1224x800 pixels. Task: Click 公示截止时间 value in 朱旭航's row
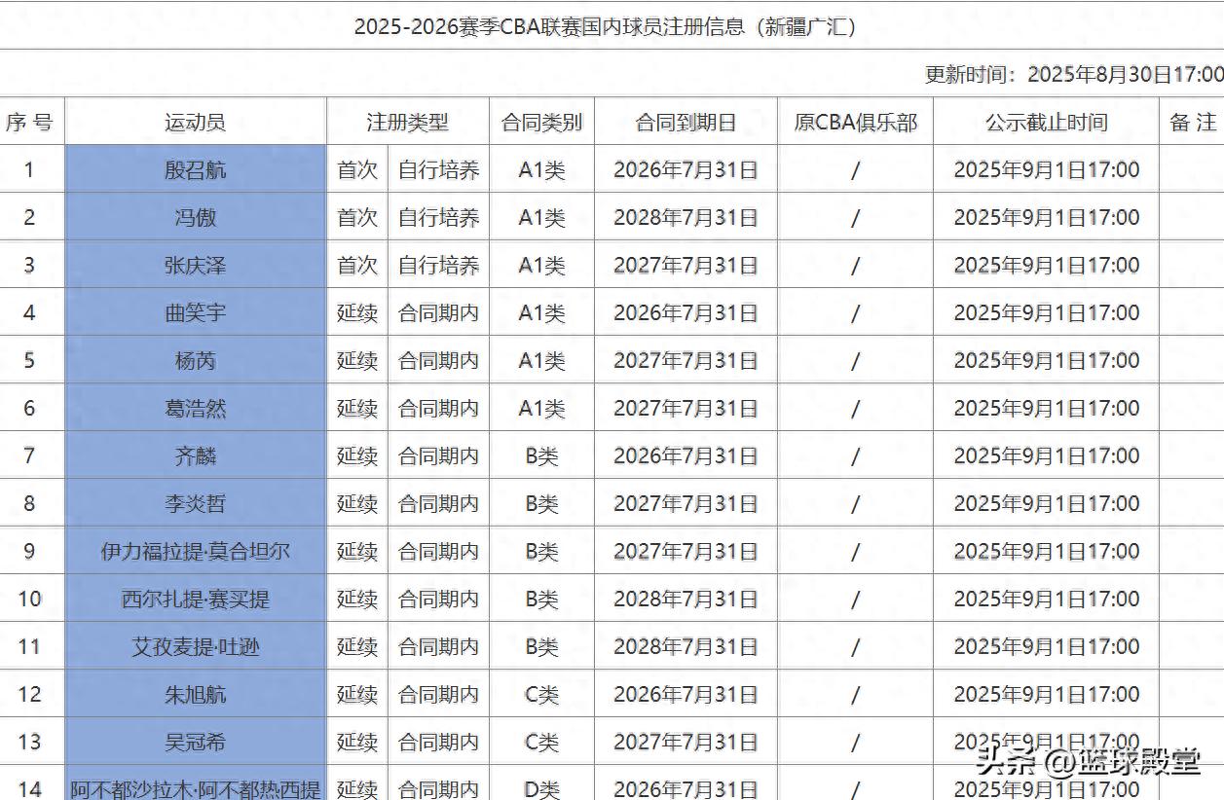[1046, 695]
